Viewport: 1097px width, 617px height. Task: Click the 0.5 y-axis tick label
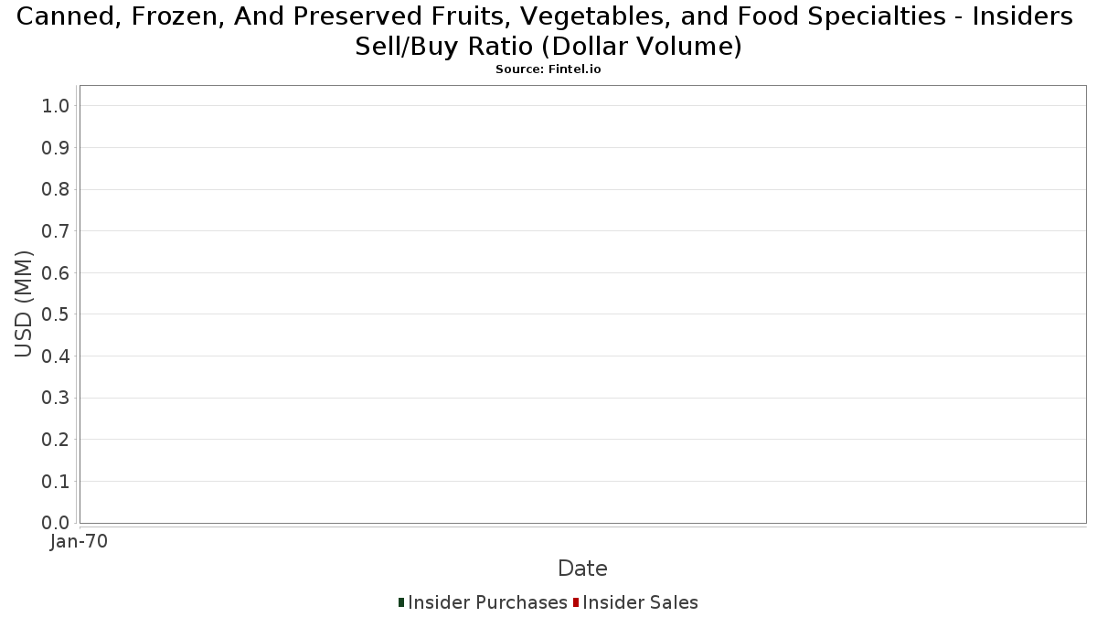coord(56,314)
